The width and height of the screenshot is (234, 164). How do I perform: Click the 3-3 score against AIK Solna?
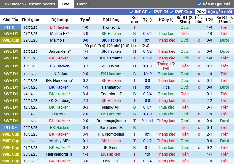[85, 66]
